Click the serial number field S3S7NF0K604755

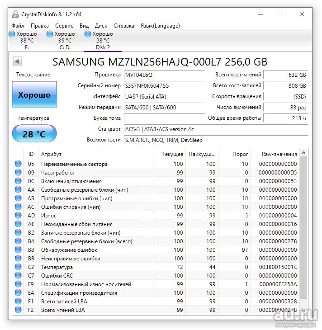(164, 85)
